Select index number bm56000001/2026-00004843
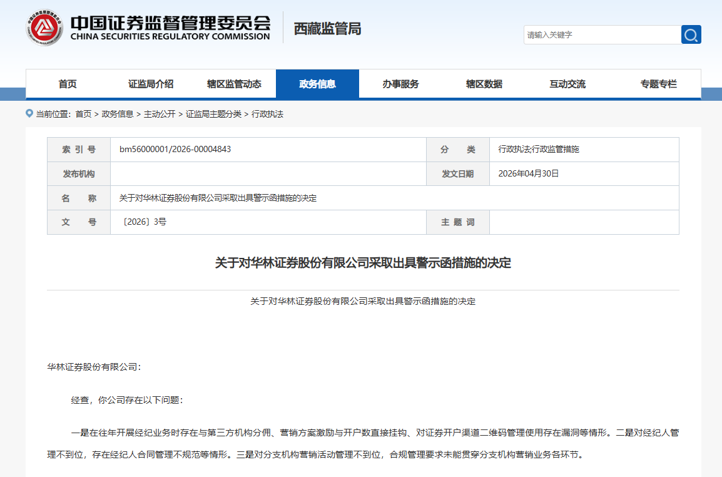 (x=175, y=150)
